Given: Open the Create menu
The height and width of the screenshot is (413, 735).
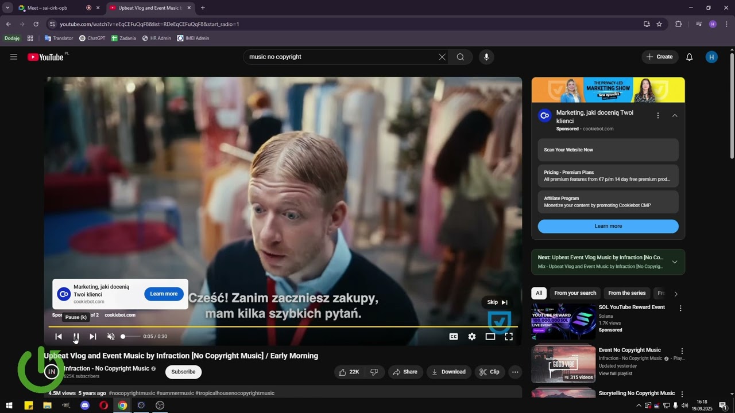Looking at the screenshot, I should [660, 57].
